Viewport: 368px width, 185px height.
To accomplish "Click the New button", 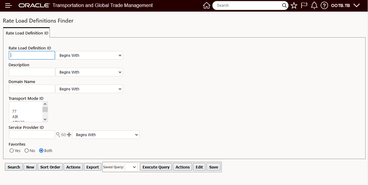I will tap(30, 167).
